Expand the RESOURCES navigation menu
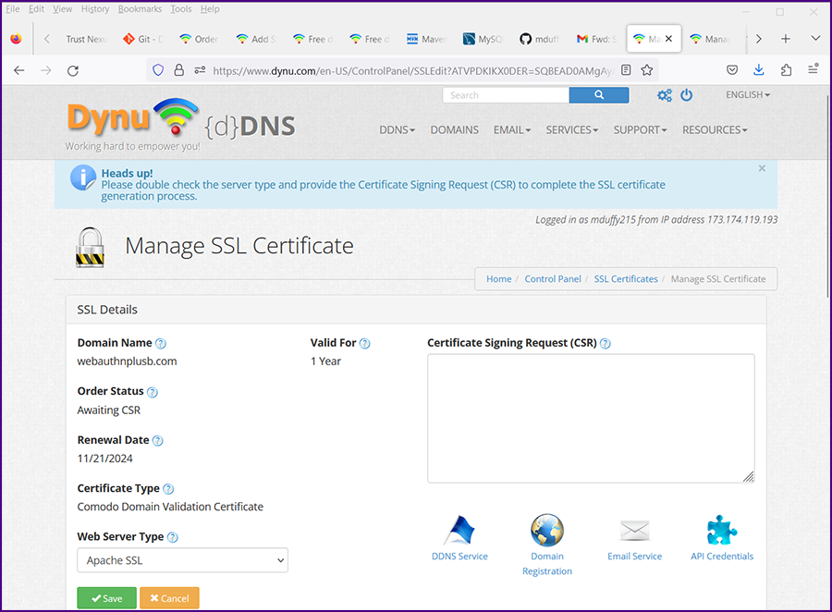The image size is (832, 612). pyautogui.click(x=715, y=130)
